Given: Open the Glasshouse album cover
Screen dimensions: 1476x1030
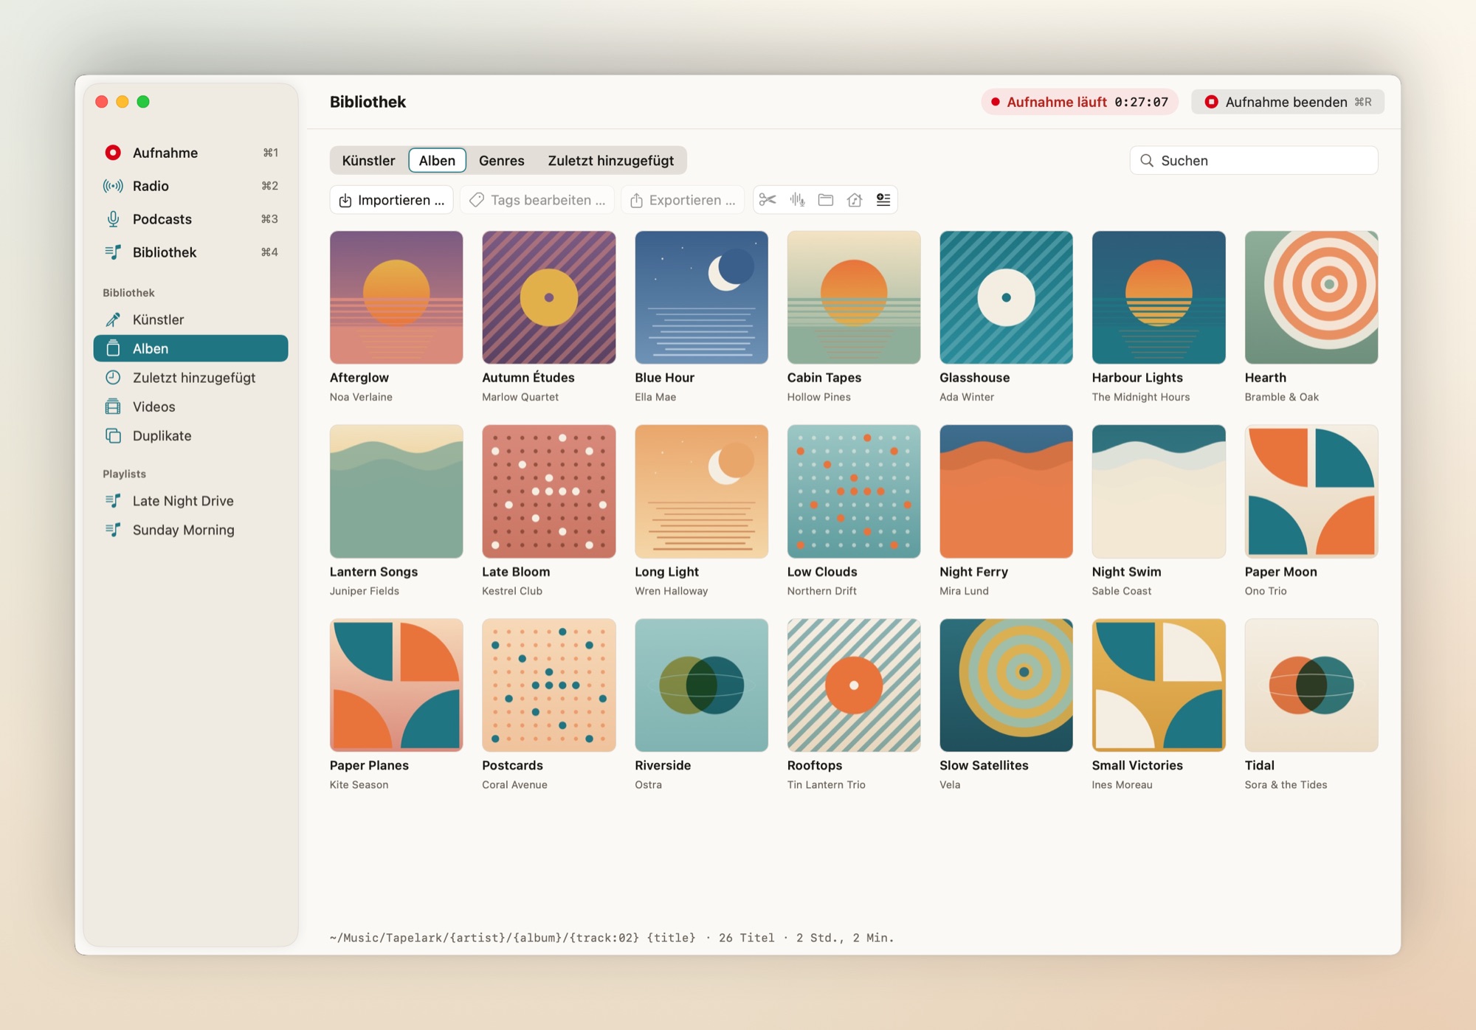Looking at the screenshot, I should [x=1006, y=297].
